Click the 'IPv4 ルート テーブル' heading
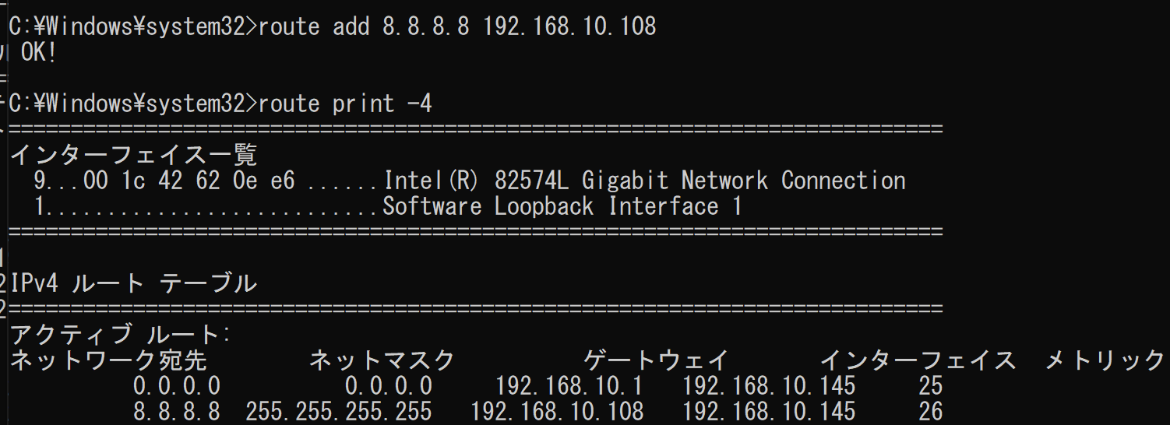Viewport: 1170px width, 425px height. coord(133,284)
